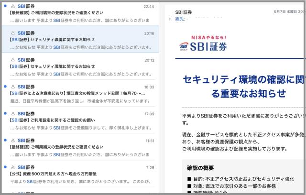The width and height of the screenshot is (306, 195).
Task: Expand the 宛先 recipient details chevron
Action: 170,19
